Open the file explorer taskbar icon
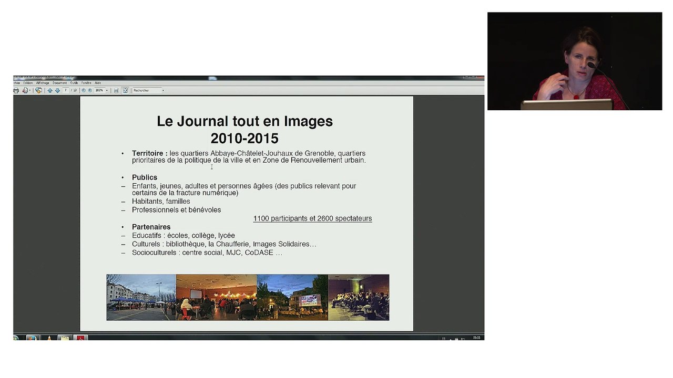 [65, 338]
